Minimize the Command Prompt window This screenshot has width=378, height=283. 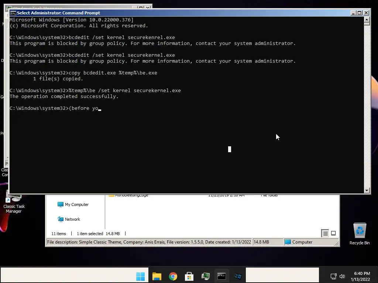(353, 13)
